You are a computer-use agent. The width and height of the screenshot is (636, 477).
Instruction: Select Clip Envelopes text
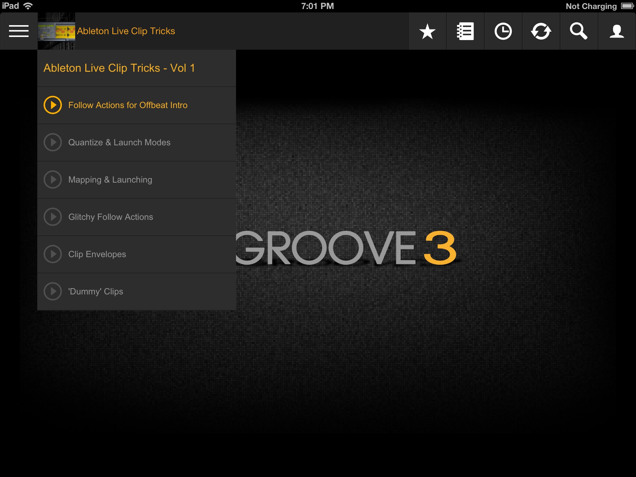(x=97, y=254)
